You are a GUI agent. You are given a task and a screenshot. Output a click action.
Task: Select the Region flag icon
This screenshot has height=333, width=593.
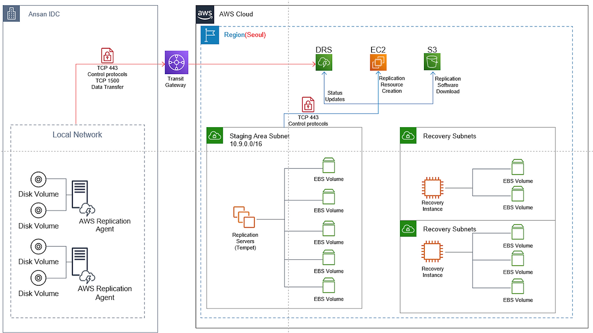point(210,35)
